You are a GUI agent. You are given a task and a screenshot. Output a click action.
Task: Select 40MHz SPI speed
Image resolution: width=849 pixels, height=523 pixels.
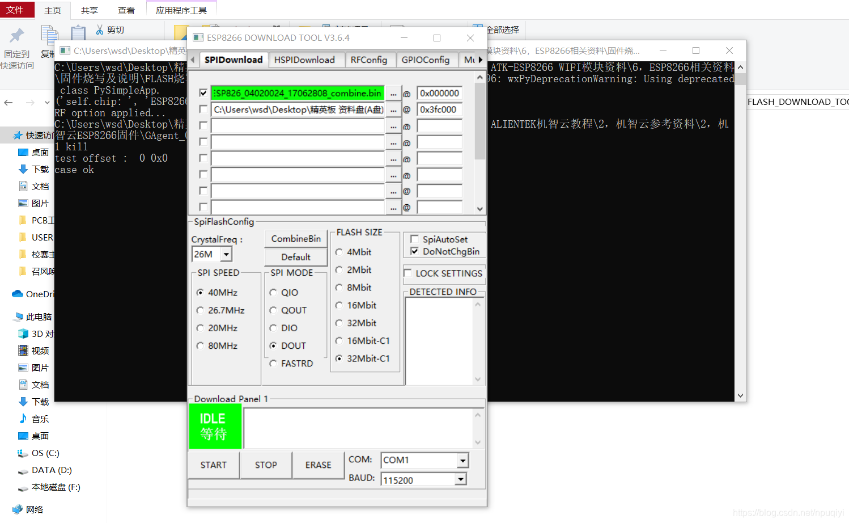(200, 293)
